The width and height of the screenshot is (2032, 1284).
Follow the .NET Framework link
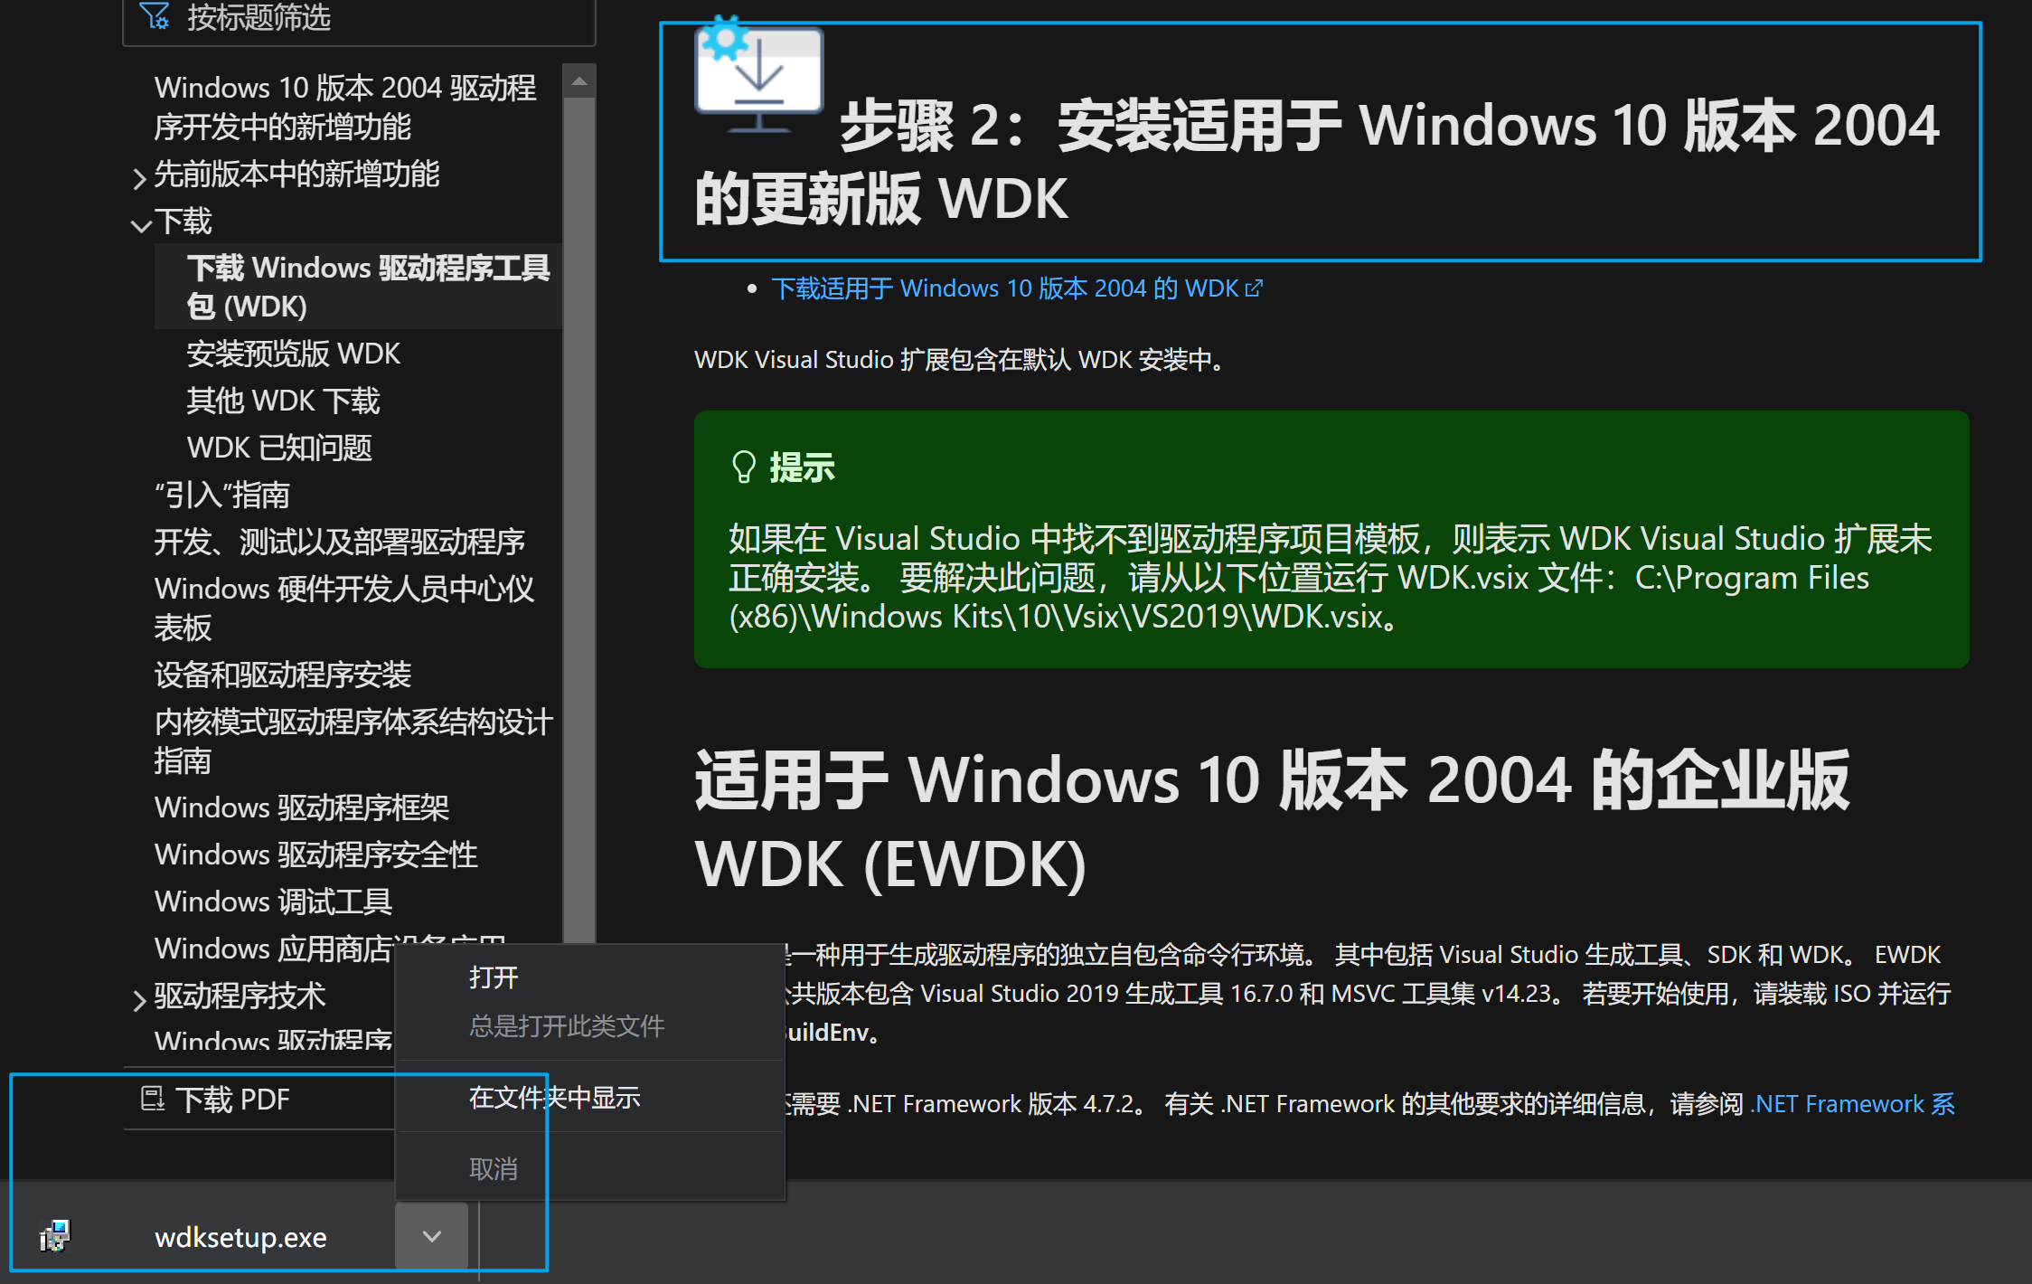coord(1852,1104)
